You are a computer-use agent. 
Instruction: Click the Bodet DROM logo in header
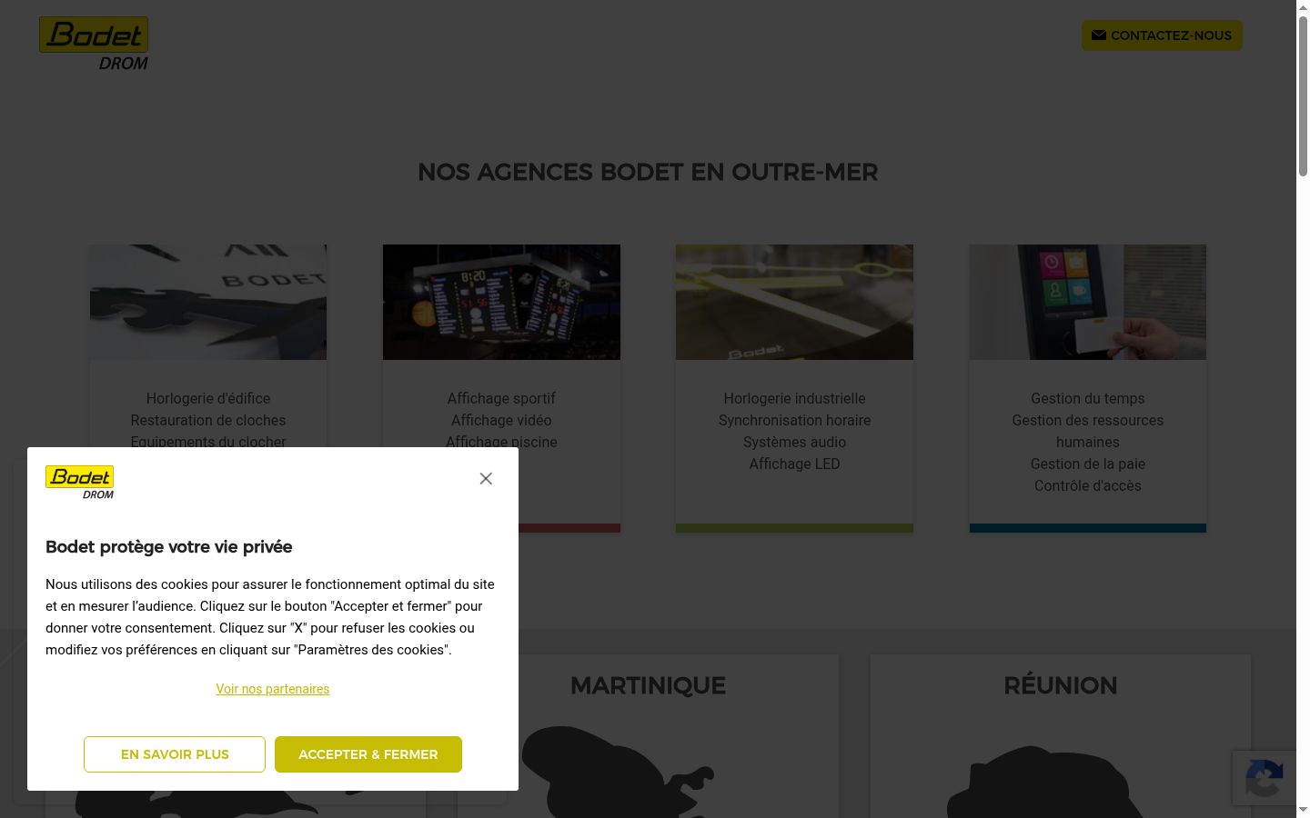94,44
